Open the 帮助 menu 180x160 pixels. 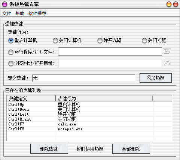20,13
